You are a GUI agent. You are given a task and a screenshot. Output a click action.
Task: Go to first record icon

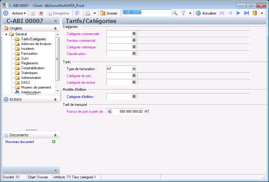222,13
